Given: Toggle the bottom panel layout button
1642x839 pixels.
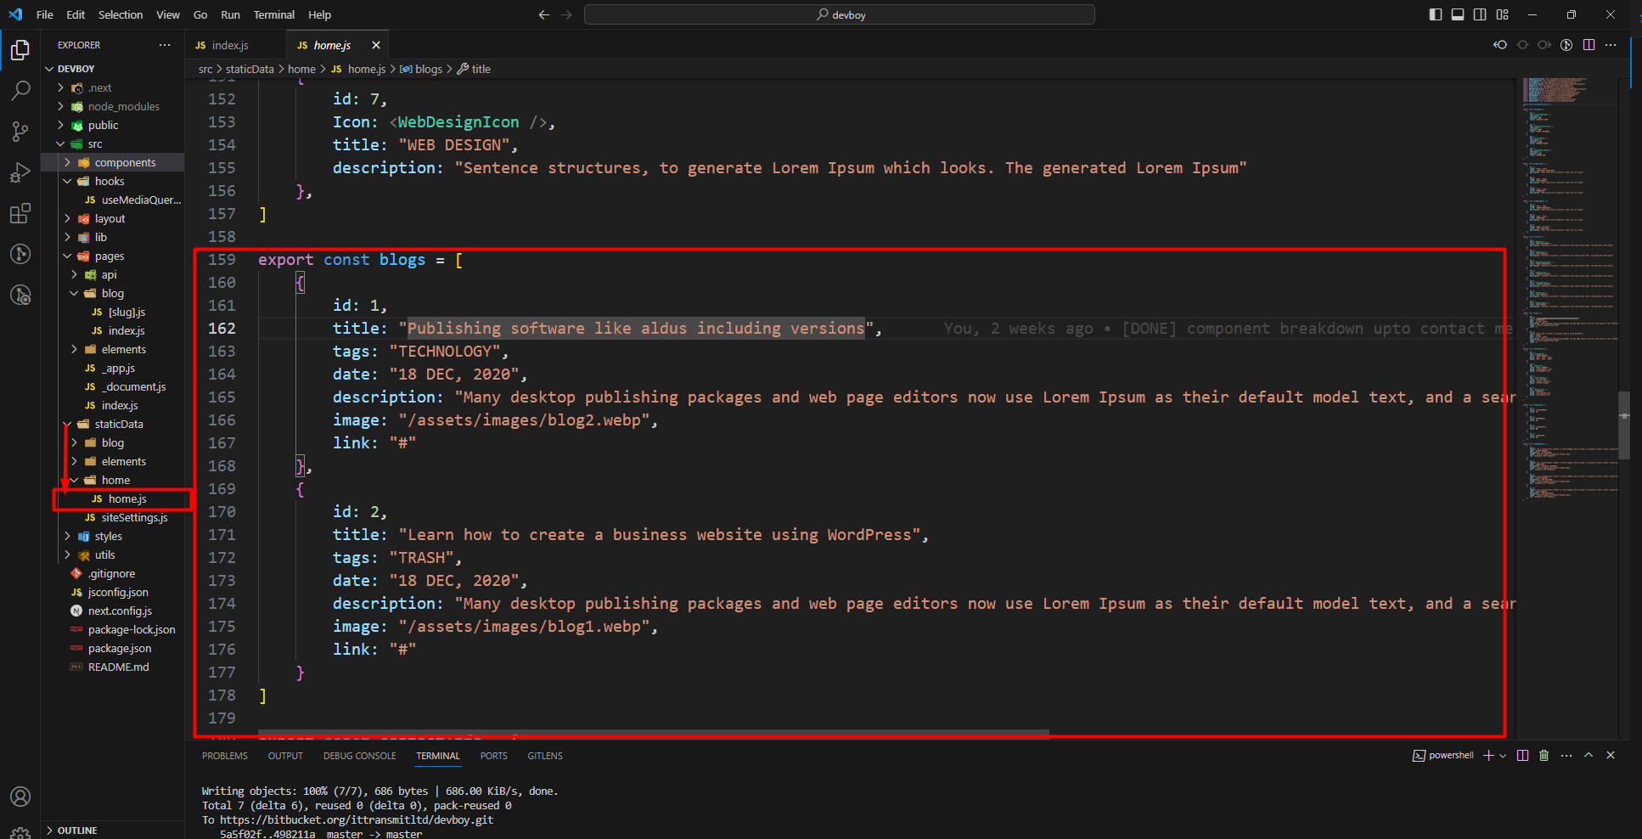Looking at the screenshot, I should 1458,14.
